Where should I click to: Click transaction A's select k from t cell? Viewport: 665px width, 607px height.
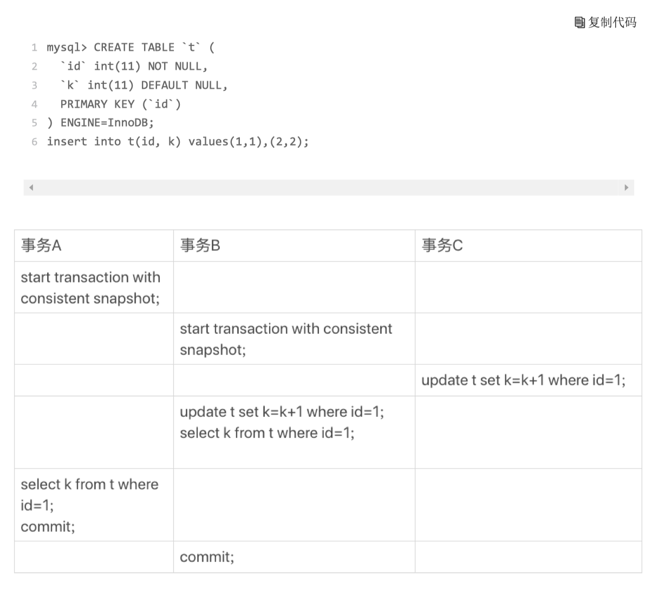pos(94,505)
